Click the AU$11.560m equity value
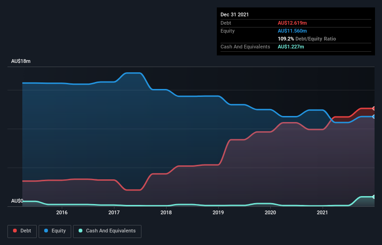The height and width of the screenshot is (245, 382). click(292, 31)
